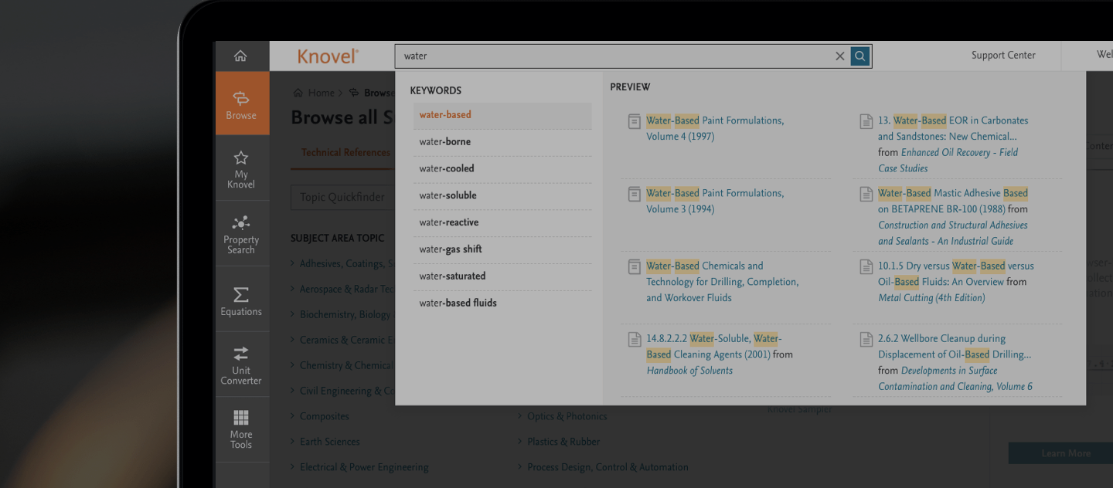
Task: Open Water-Based Chemicals and Technology for Drilling
Action: click(723, 282)
